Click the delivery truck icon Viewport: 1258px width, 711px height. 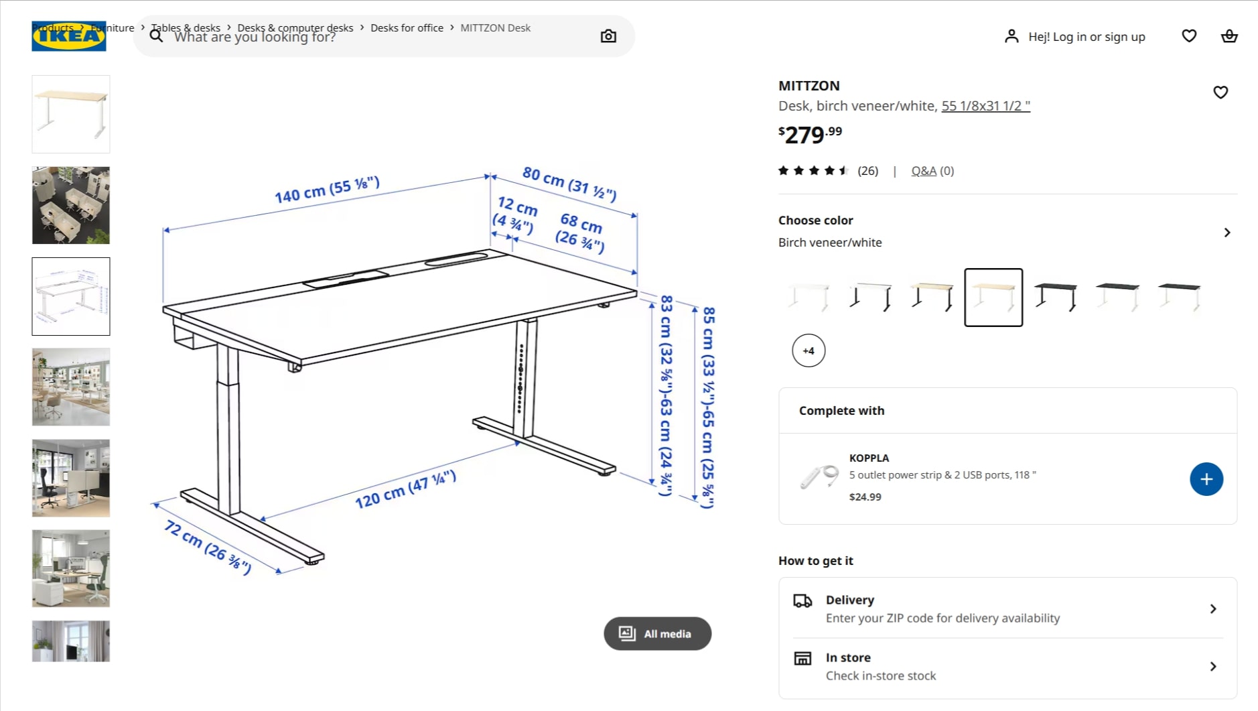[x=802, y=600]
